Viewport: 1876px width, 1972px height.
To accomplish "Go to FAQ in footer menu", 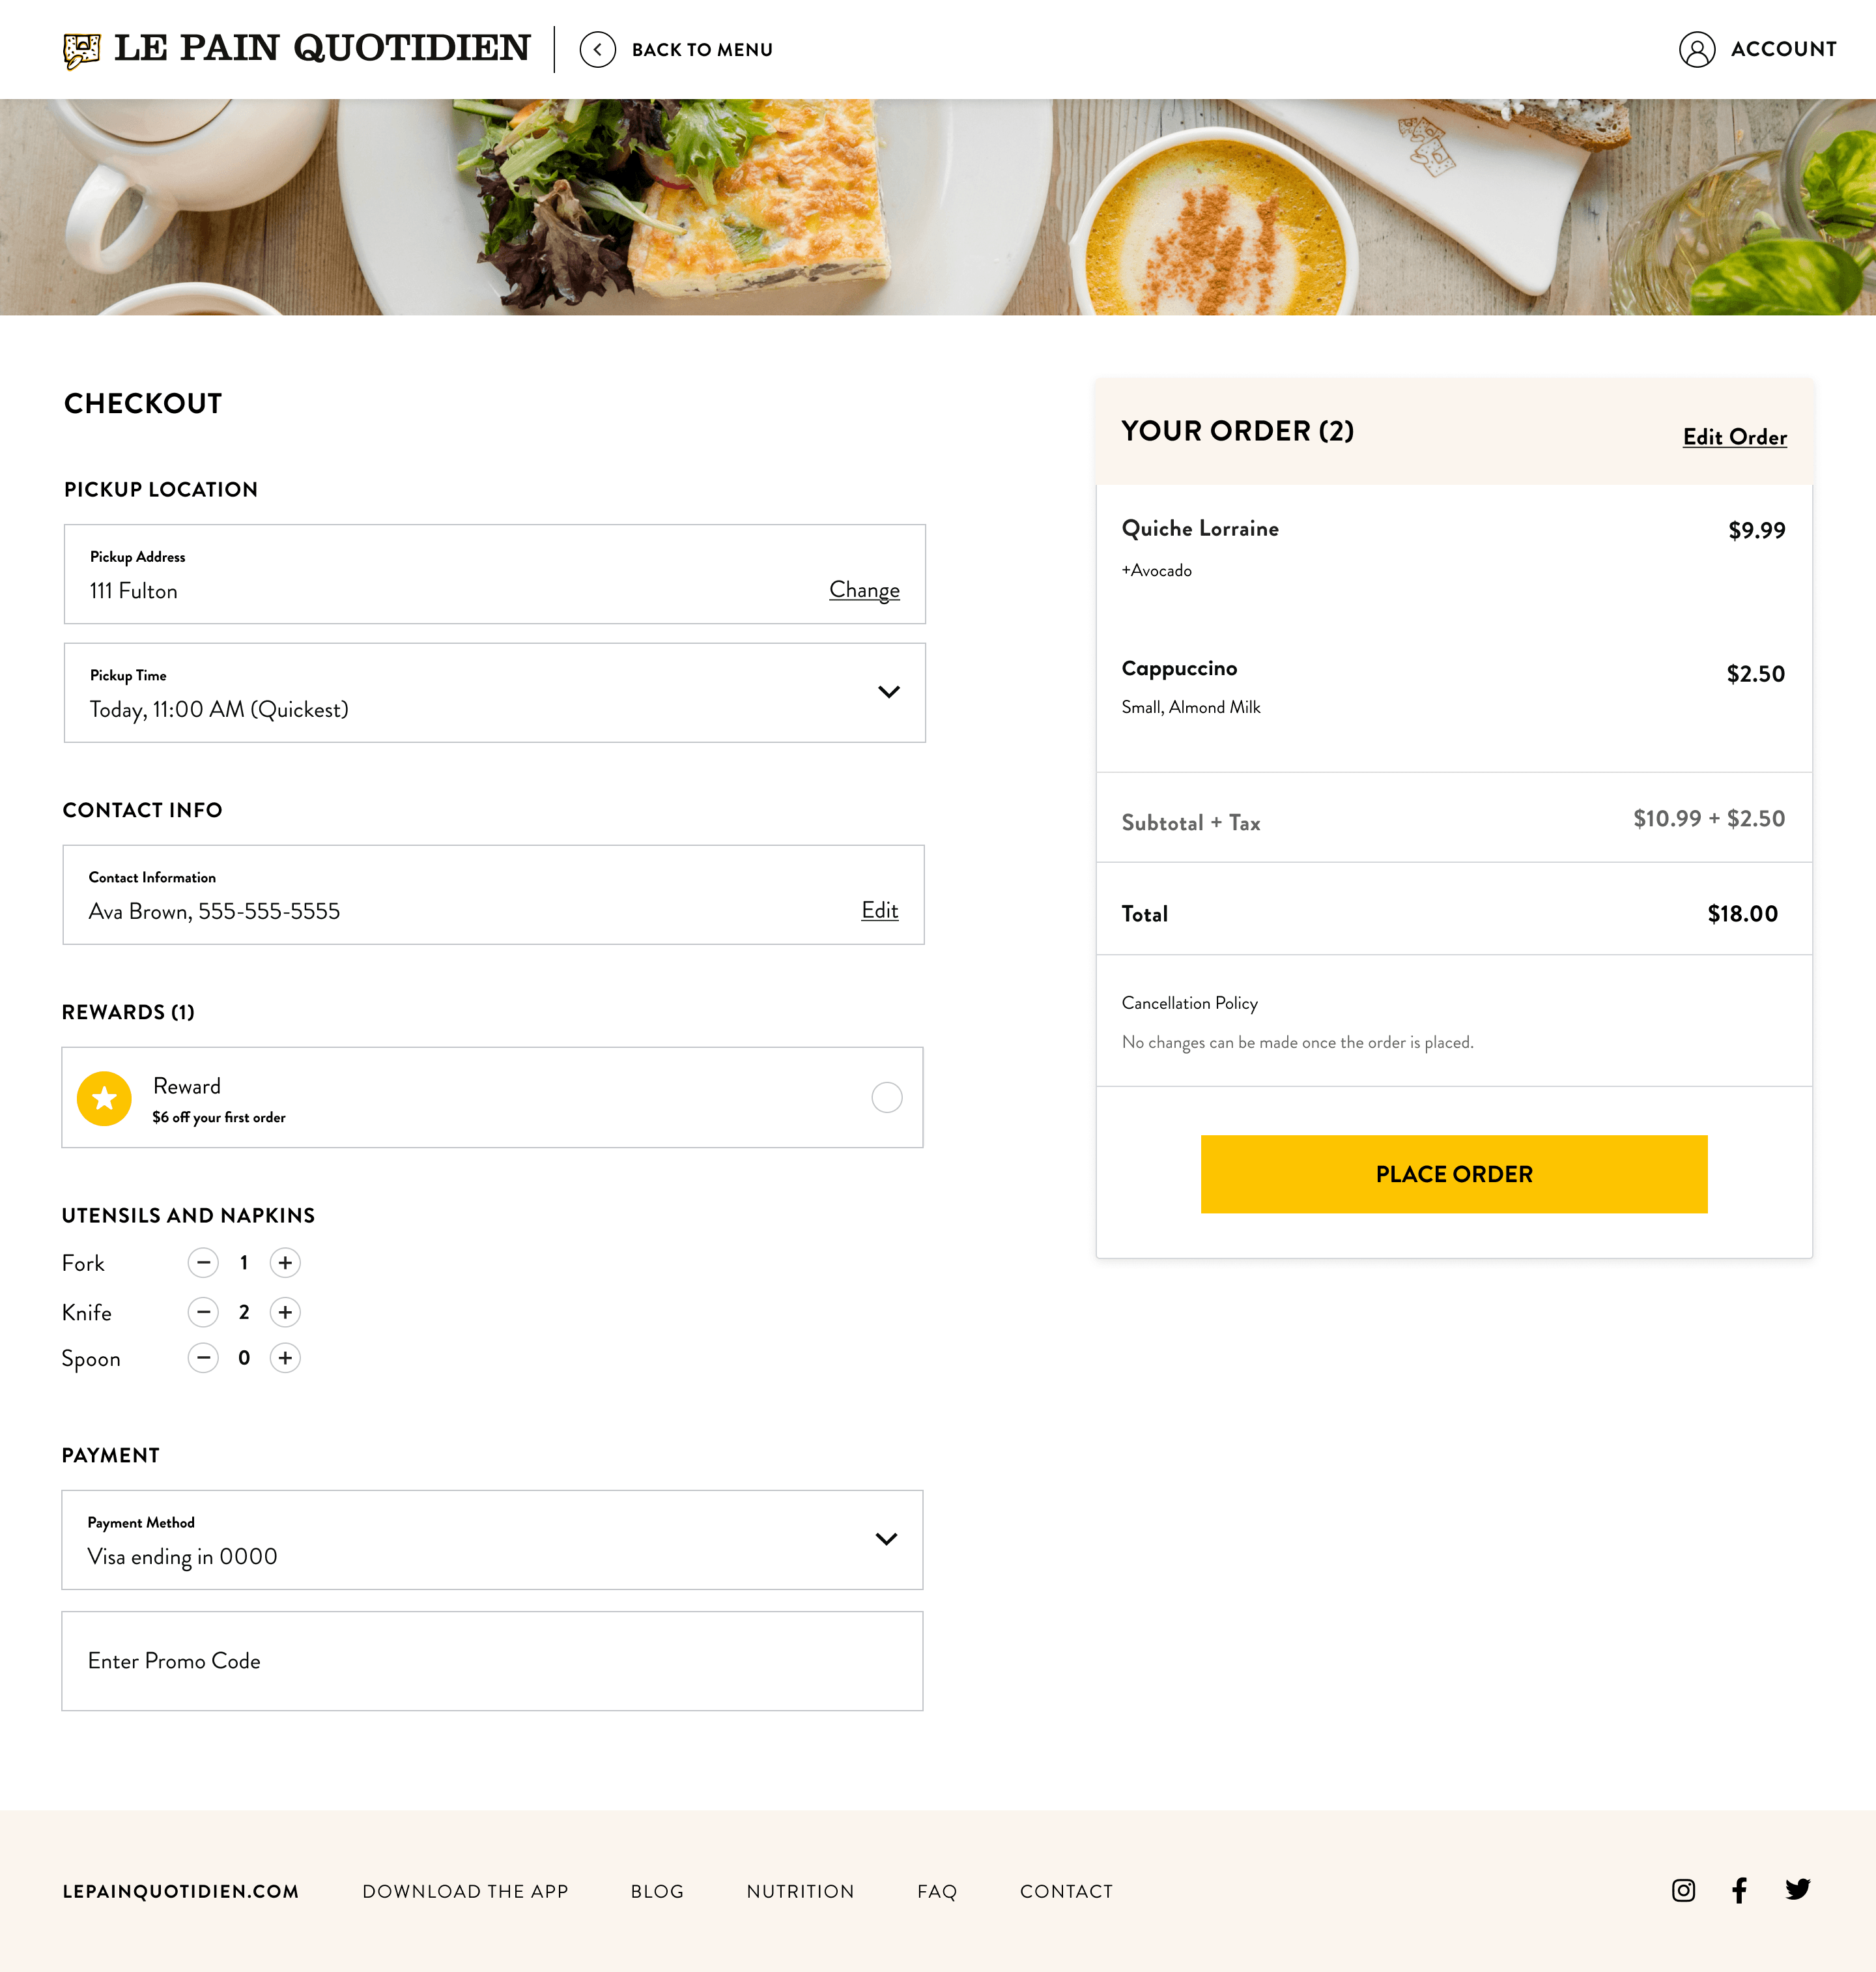I will (937, 1891).
